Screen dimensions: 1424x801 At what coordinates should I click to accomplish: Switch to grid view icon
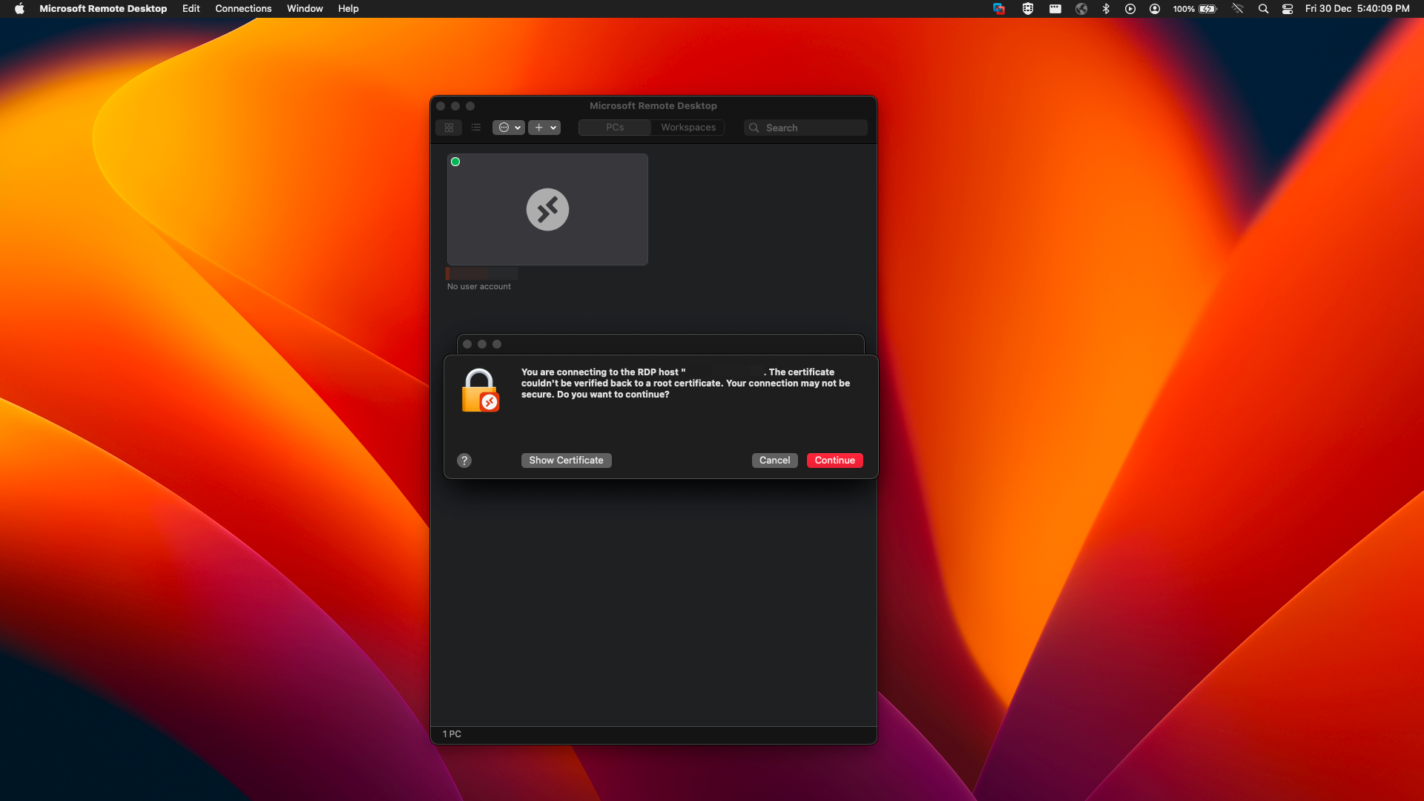449,128
